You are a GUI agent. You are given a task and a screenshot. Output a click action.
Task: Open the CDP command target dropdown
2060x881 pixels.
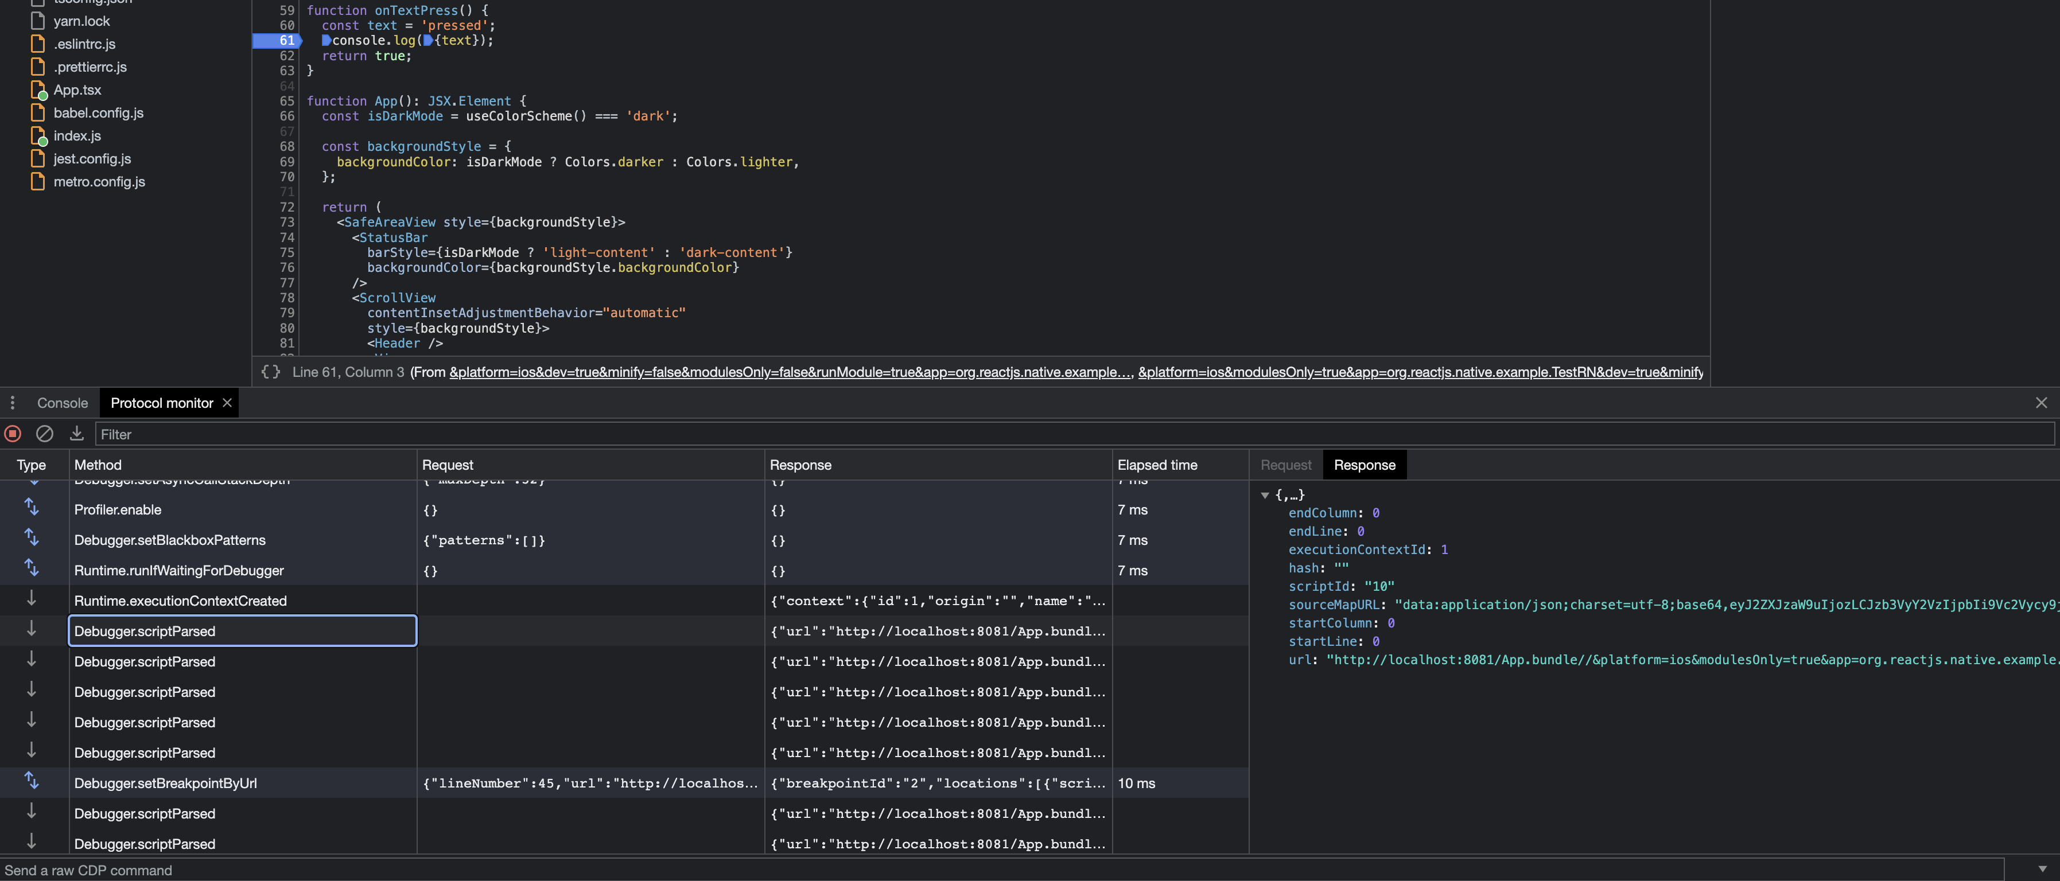click(2042, 870)
